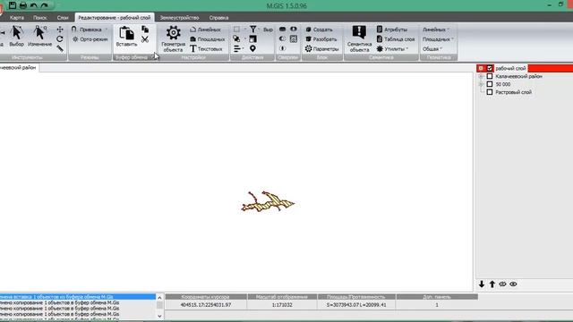The height and width of the screenshot is (322, 573).
Task: Click the Save icon in quick access toolbar
Action: (13, 5)
